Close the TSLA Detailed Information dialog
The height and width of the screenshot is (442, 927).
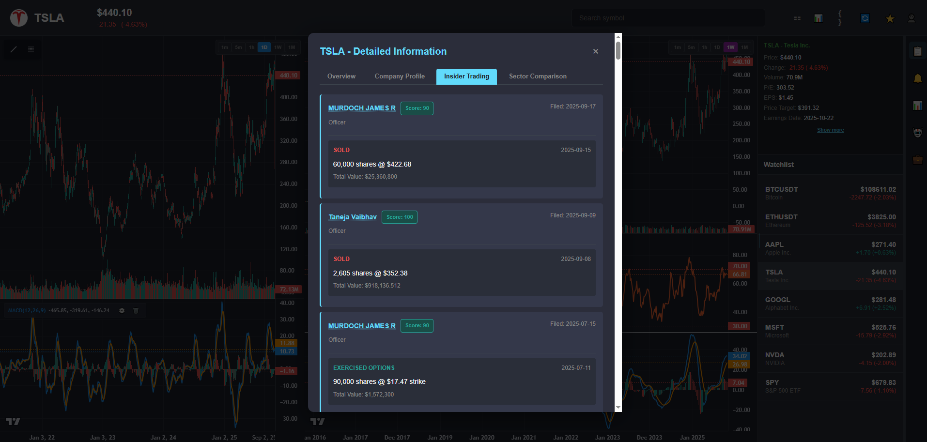tap(596, 51)
